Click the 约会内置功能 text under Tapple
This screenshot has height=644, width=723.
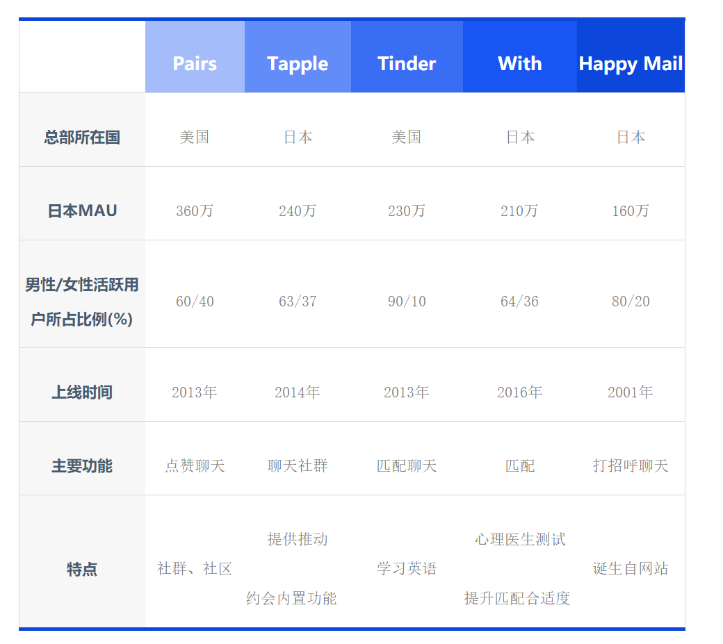pyautogui.click(x=291, y=598)
